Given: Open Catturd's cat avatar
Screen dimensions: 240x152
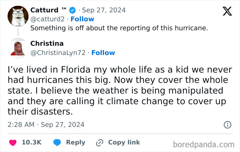Looking at the screenshot, I should tap(17, 16).
